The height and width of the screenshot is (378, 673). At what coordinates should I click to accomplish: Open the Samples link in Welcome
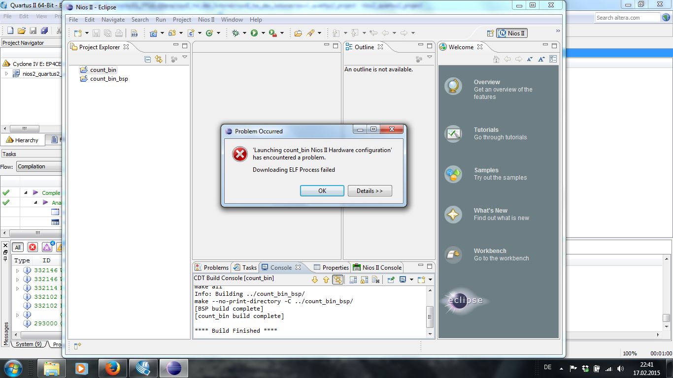pos(486,170)
